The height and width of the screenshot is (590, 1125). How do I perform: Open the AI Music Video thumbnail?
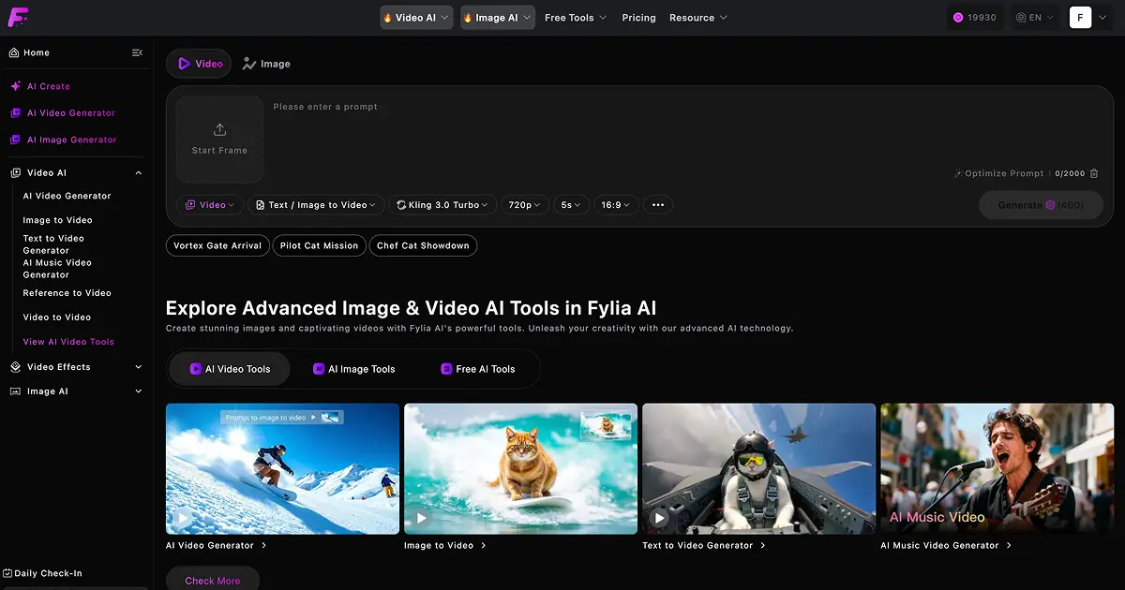(x=997, y=469)
